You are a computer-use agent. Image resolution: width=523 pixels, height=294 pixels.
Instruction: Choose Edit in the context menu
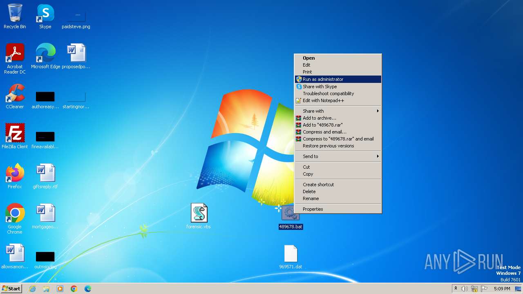(338, 65)
